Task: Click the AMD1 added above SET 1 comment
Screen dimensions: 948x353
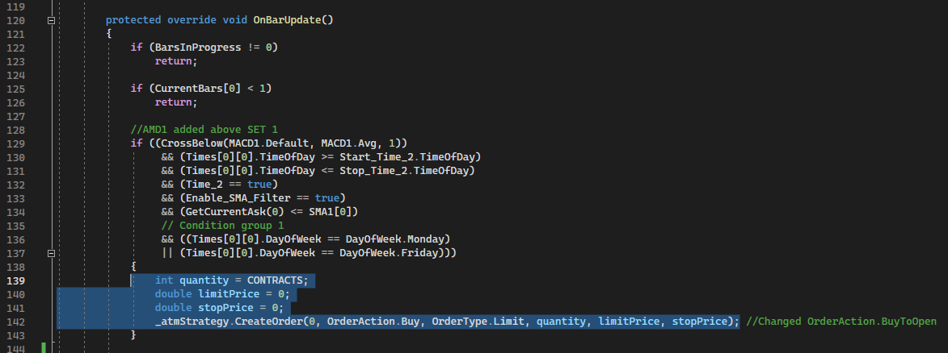Action: coord(204,129)
